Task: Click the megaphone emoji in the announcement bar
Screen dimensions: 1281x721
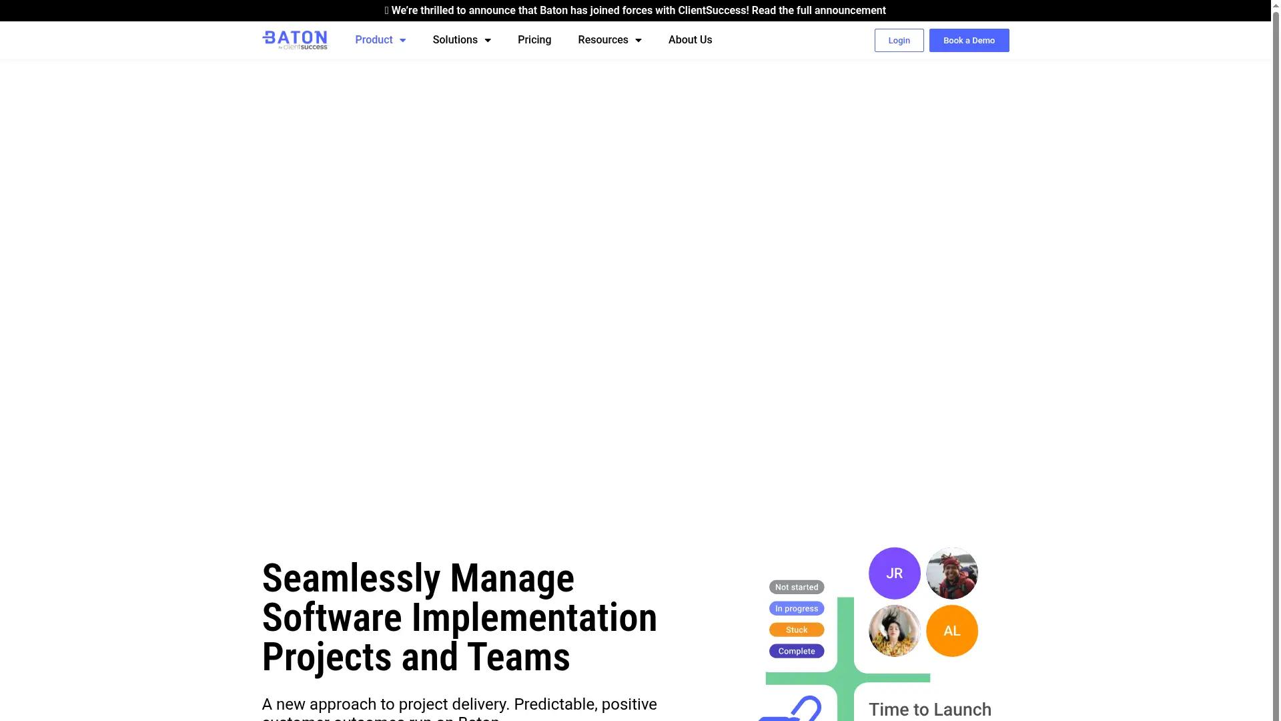Action: (x=386, y=10)
